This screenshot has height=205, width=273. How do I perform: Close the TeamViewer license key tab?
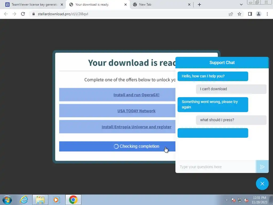[62, 5]
